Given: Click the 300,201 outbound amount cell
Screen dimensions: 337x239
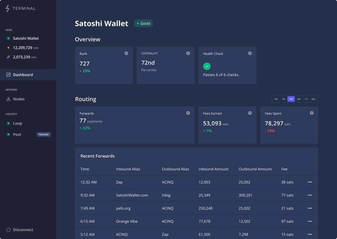Looking at the screenshot, I should coord(245,195).
